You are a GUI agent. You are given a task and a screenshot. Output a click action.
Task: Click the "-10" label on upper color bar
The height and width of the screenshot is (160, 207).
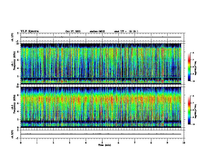[x=193, y=81]
